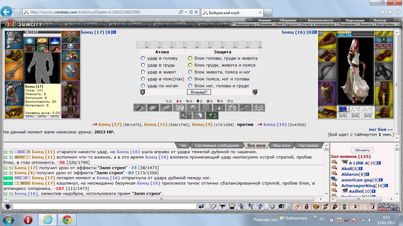
Task: Select attack 'удар в пояс(пах)' radio button
Action: pyautogui.click(x=143, y=79)
